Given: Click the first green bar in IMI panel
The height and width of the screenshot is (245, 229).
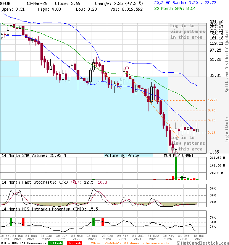Looking at the screenshot, I should tap(11, 222).
